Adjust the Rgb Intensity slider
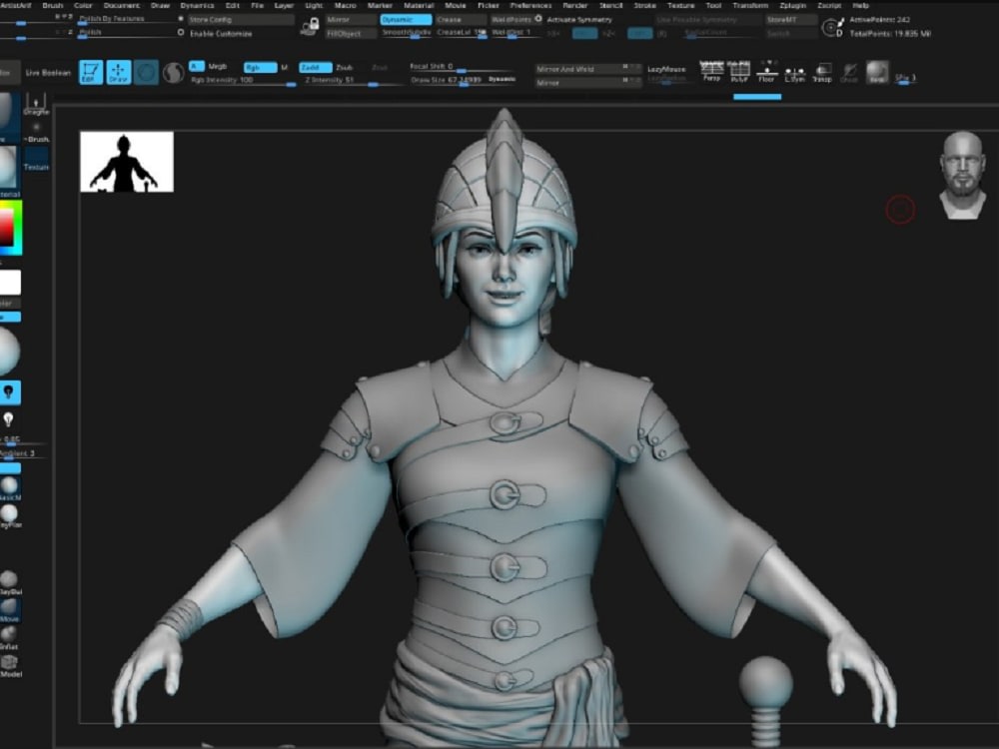999x749 pixels. [242, 81]
